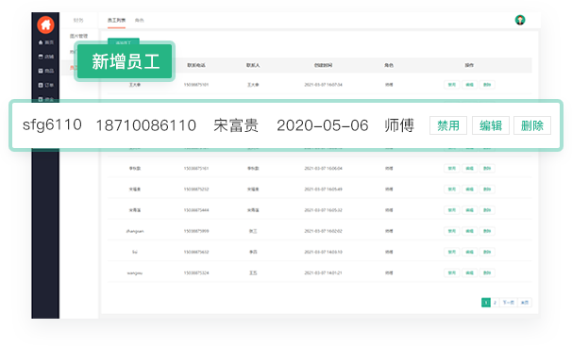Select the username cell sfg6110
This screenshot has width=572, height=346.
pos(52,125)
